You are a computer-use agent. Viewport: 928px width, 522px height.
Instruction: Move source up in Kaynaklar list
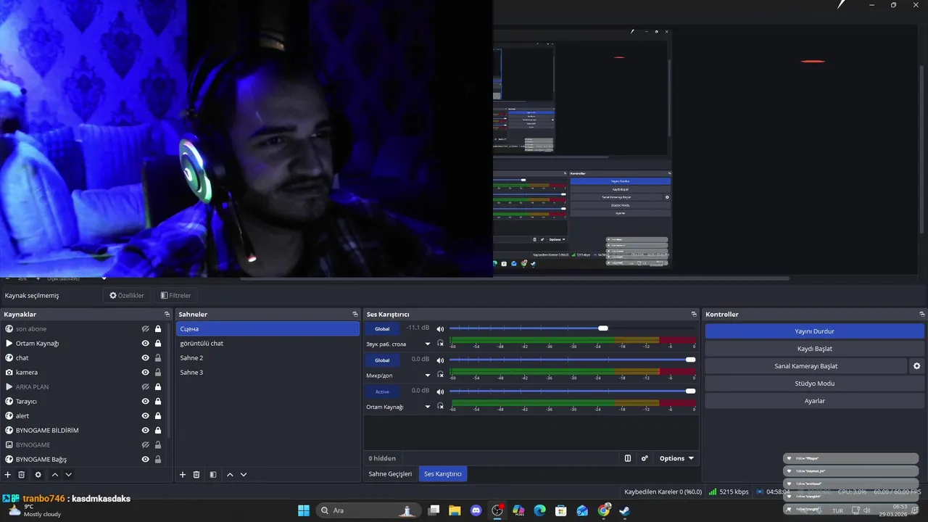(54, 475)
